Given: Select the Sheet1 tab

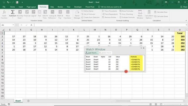Looking at the screenshot, I should click(x=18, y=101).
